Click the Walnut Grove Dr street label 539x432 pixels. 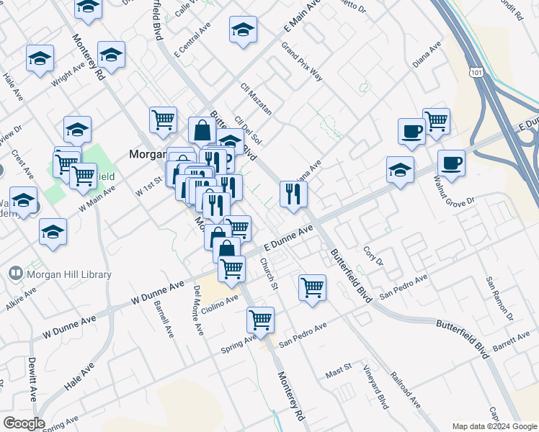(454, 192)
